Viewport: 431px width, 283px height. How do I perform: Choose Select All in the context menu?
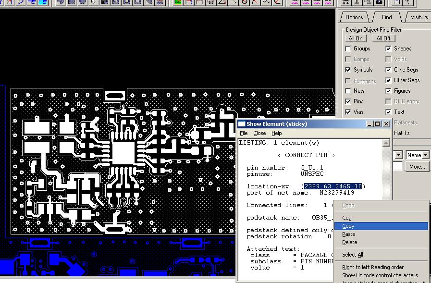352,255
